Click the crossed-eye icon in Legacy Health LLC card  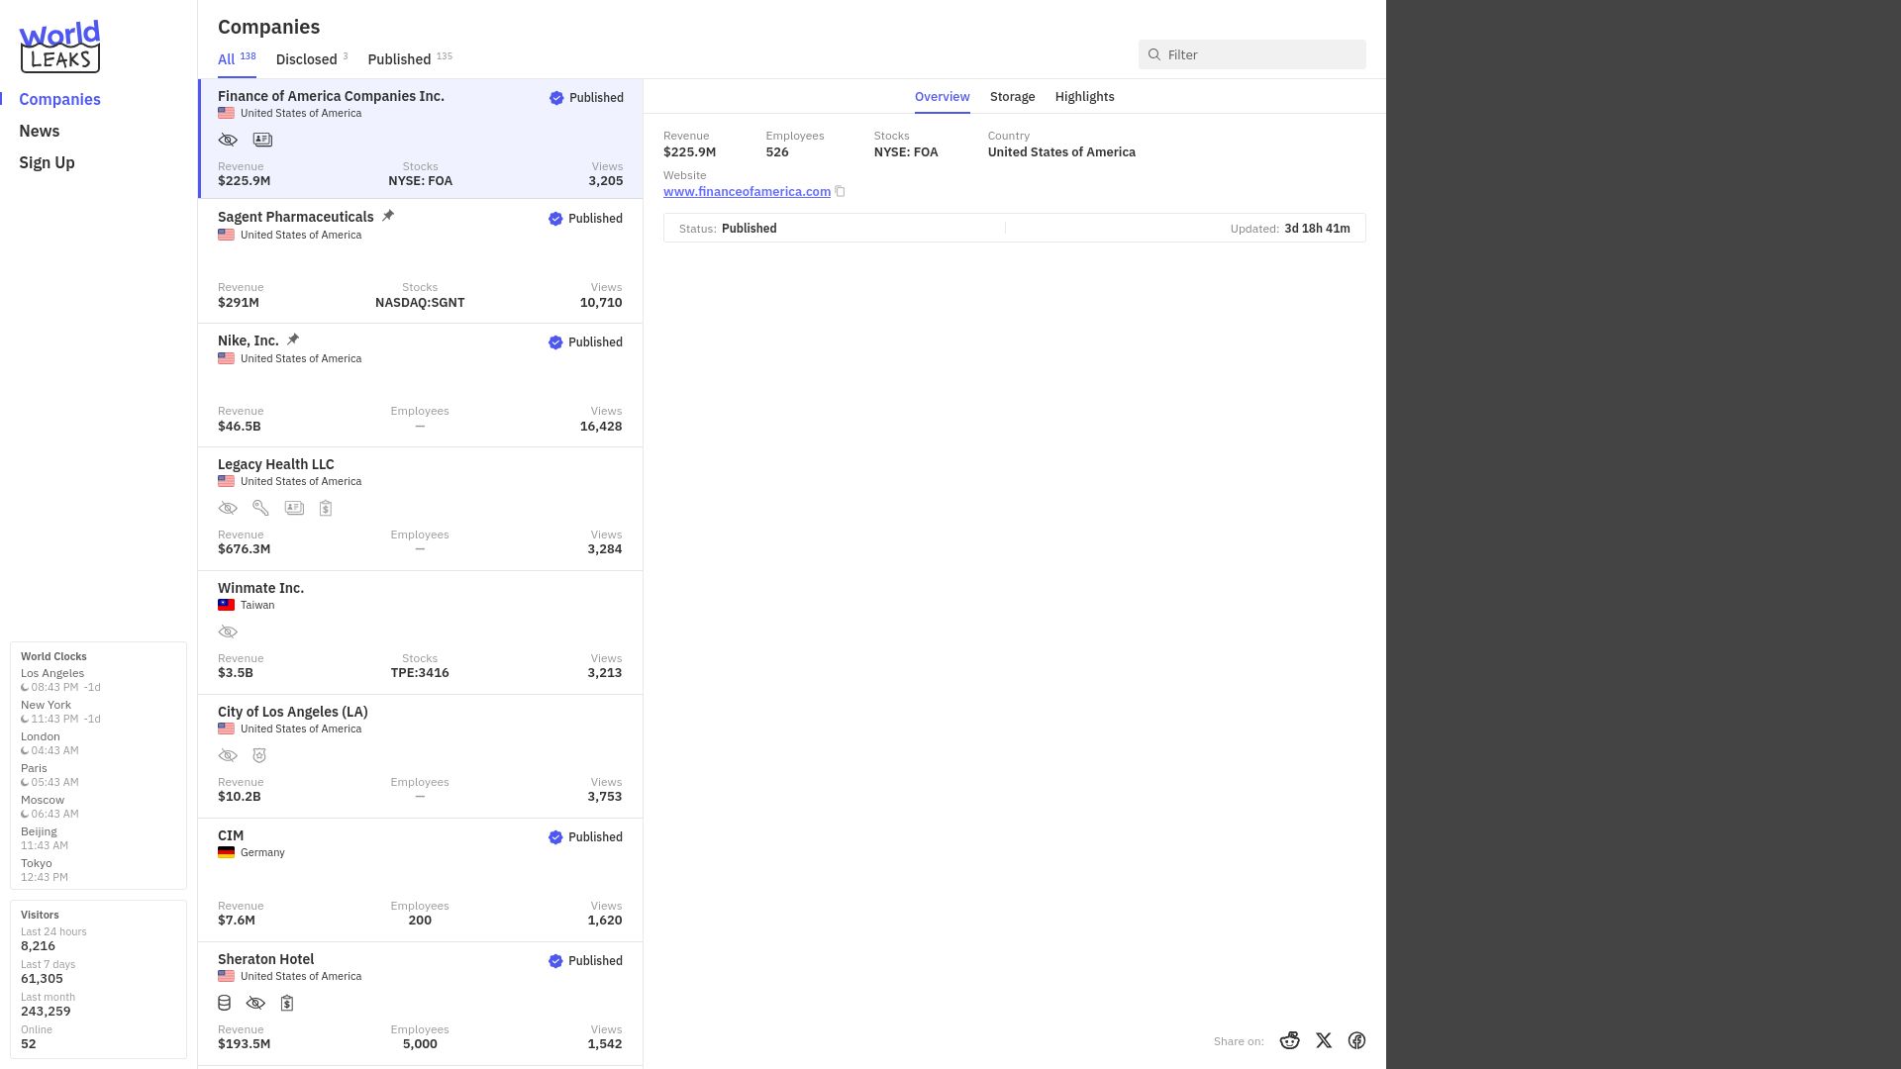click(228, 508)
